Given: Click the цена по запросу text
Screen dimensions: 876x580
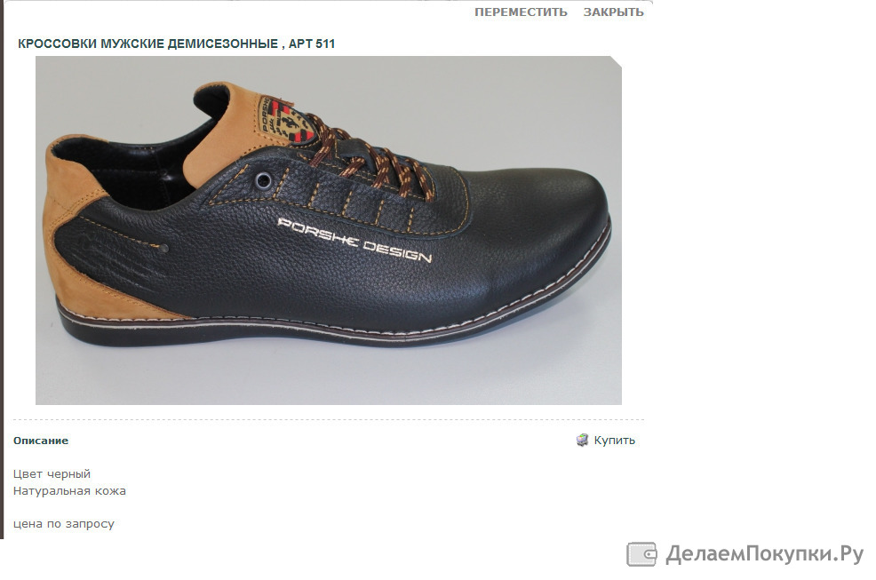Looking at the screenshot, I should click(64, 524).
